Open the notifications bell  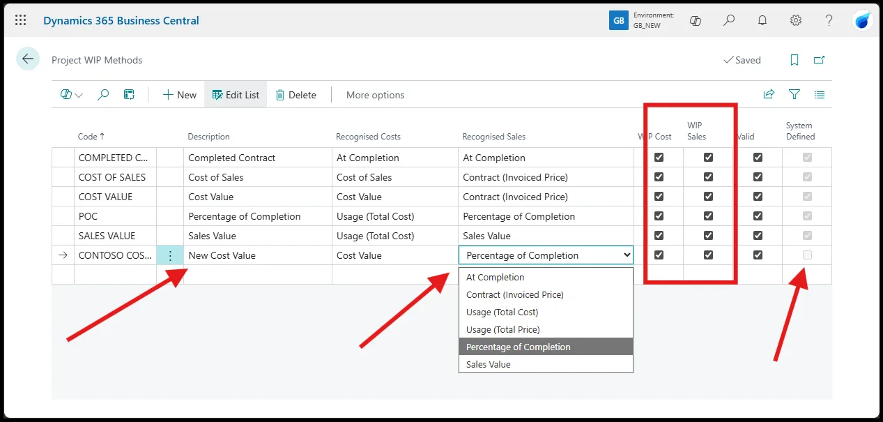762,20
